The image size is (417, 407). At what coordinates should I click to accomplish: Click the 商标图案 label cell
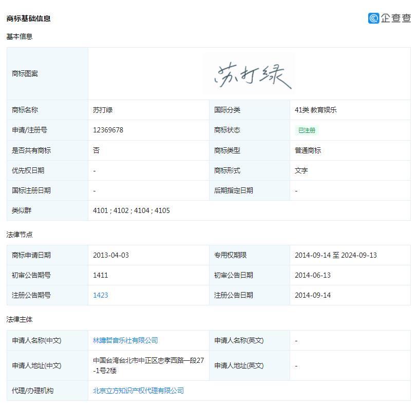pyautogui.click(x=47, y=73)
